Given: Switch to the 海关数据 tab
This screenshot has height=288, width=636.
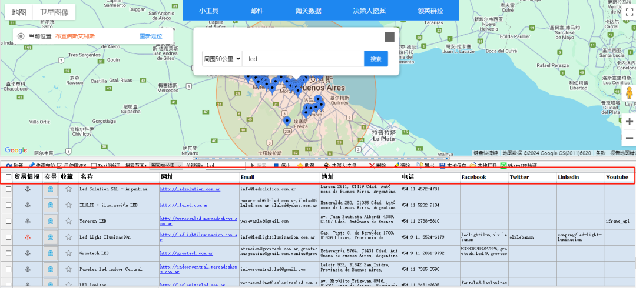Looking at the screenshot, I should tap(308, 11).
